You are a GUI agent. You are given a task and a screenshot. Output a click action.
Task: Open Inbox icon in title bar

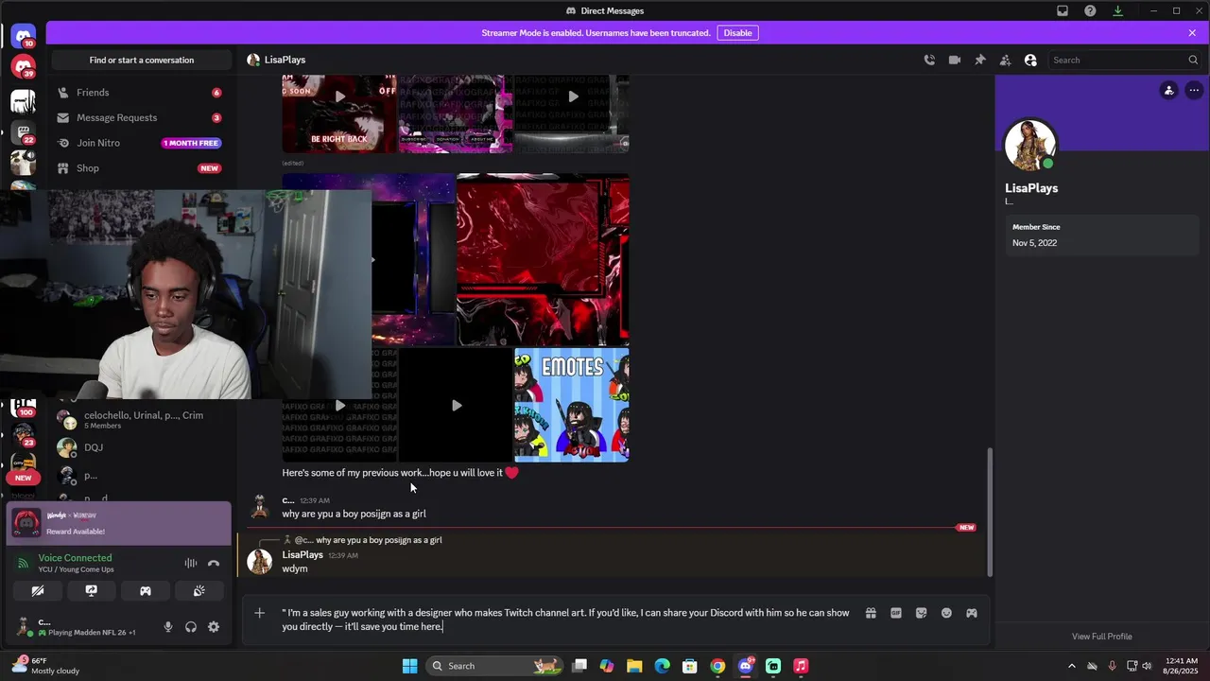click(1063, 10)
